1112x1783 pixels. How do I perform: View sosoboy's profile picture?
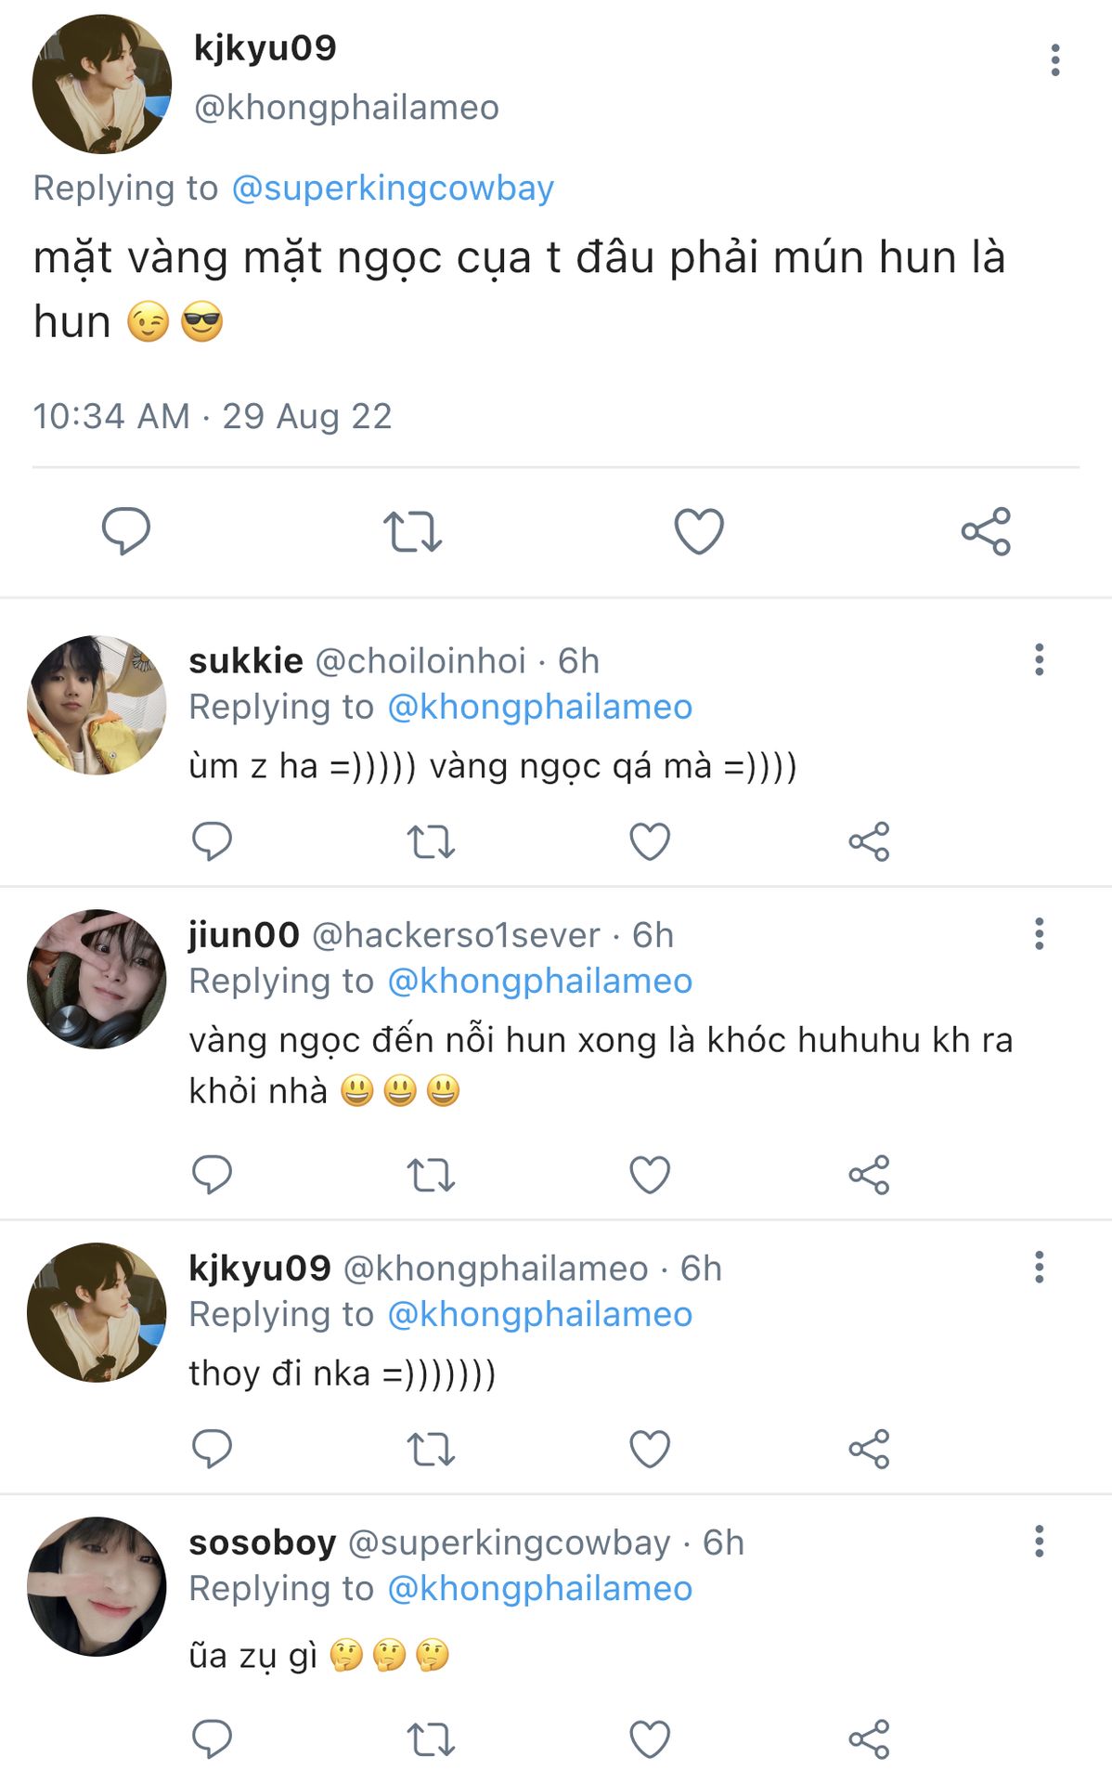97,1586
